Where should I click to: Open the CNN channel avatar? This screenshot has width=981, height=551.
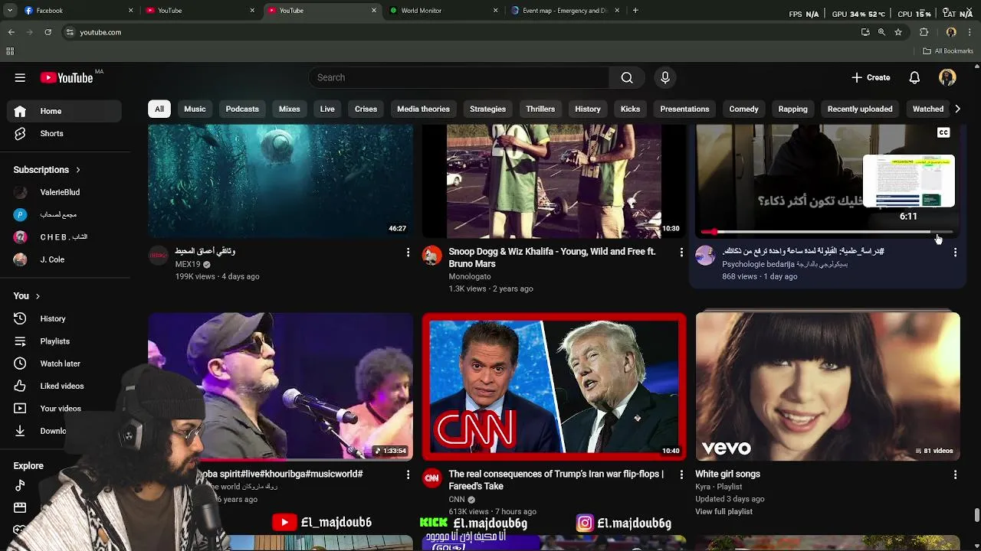click(x=432, y=478)
